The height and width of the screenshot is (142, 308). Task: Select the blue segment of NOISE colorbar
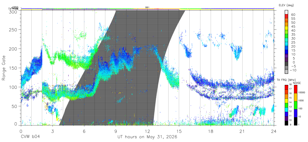[295, 113]
